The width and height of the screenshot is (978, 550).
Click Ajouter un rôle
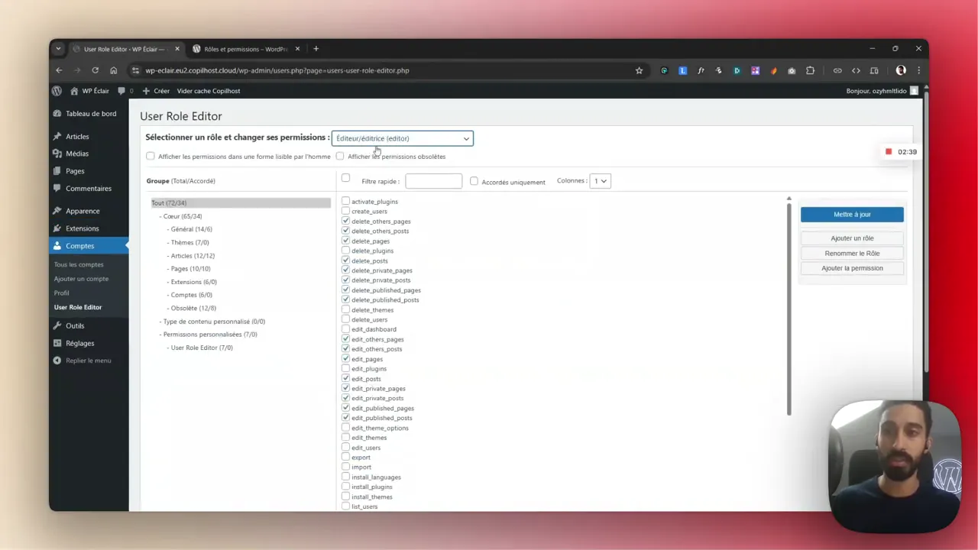click(x=852, y=238)
